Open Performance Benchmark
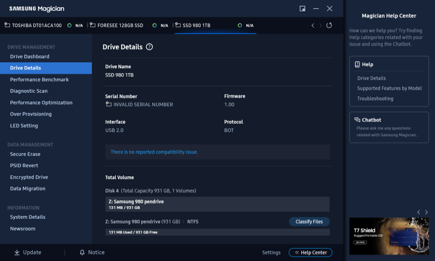Image resolution: width=435 pixels, height=261 pixels. (x=39, y=80)
